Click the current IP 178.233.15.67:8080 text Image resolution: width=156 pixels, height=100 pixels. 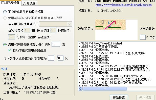point(40,92)
